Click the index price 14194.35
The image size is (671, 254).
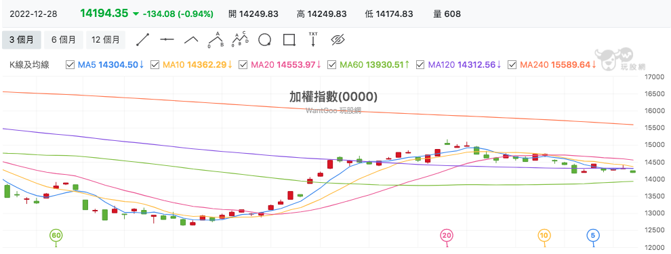click(104, 14)
